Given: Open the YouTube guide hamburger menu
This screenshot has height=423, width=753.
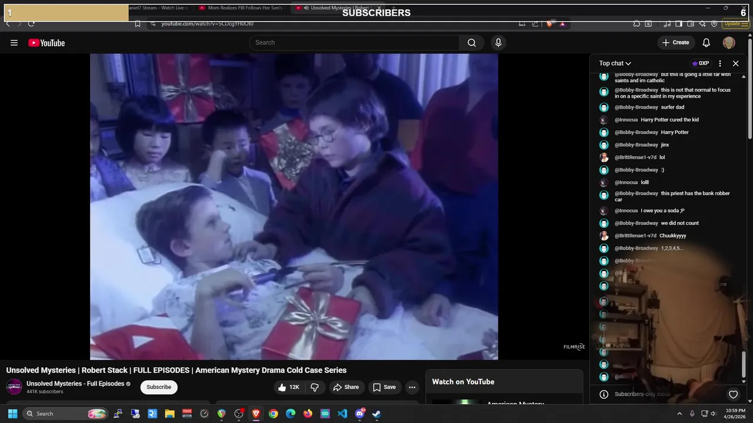Looking at the screenshot, I should coord(14,43).
